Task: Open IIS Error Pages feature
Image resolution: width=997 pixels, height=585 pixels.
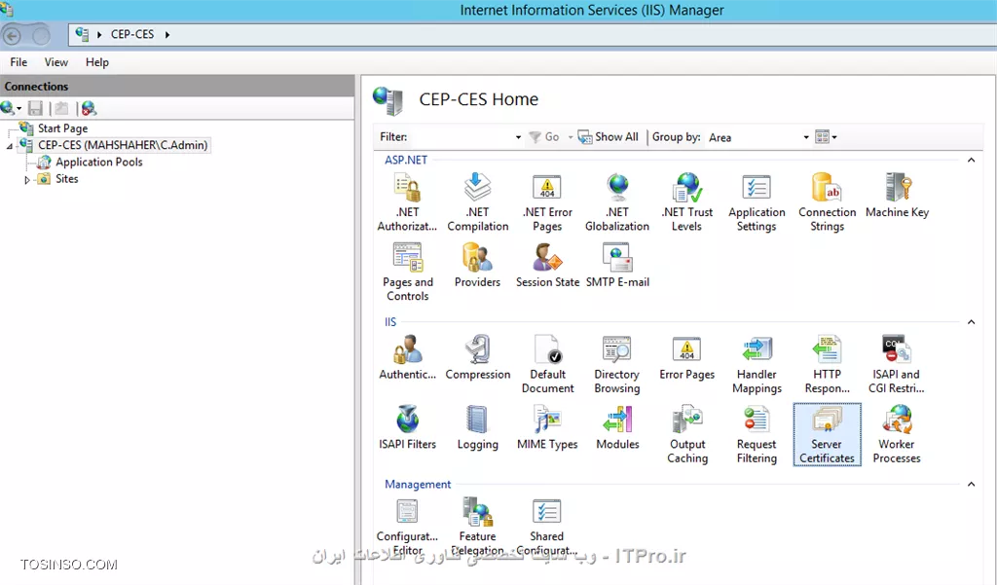Action: [686, 358]
